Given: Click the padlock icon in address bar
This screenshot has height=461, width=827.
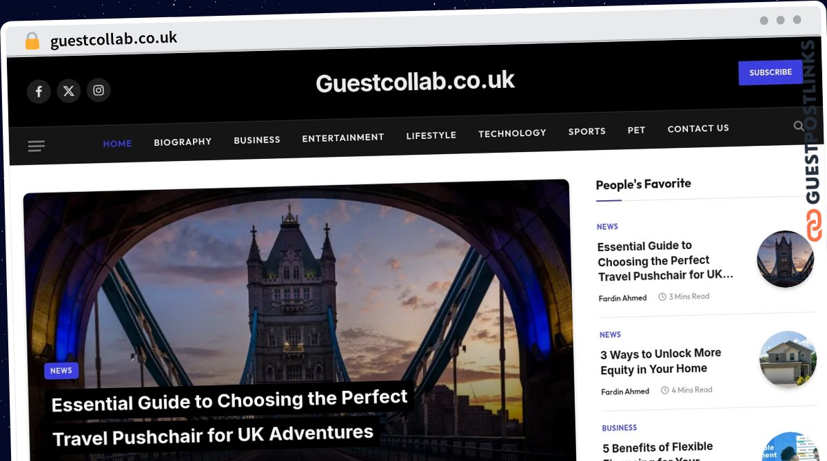Looking at the screenshot, I should [x=32, y=41].
